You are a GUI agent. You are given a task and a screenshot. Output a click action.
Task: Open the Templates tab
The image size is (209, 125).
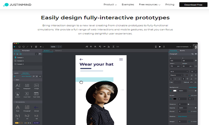coord(26,51)
